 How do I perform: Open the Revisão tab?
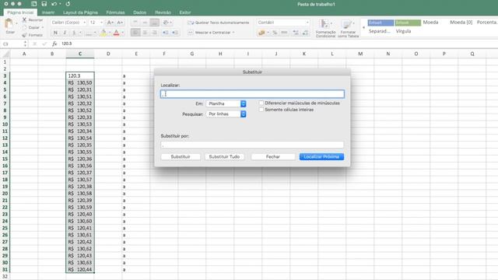pos(163,12)
